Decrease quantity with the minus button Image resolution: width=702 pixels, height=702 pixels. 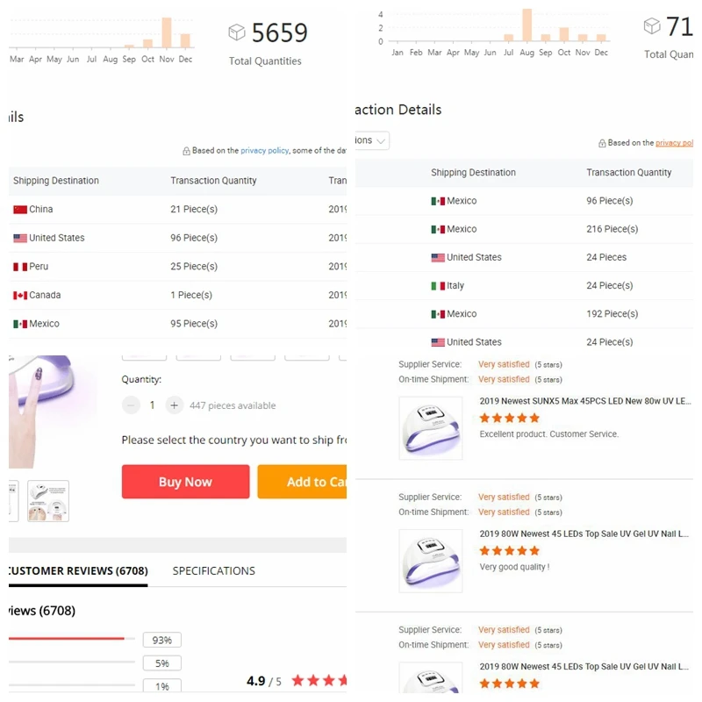[131, 405]
